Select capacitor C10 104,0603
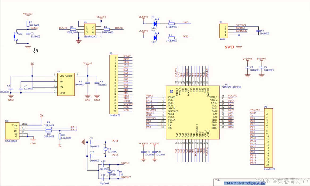 [x=143, y=152]
